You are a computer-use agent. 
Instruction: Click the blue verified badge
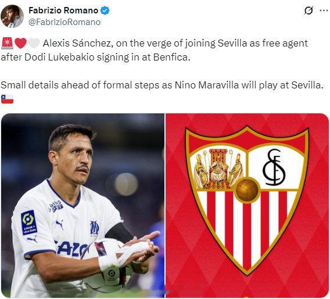click(x=105, y=10)
